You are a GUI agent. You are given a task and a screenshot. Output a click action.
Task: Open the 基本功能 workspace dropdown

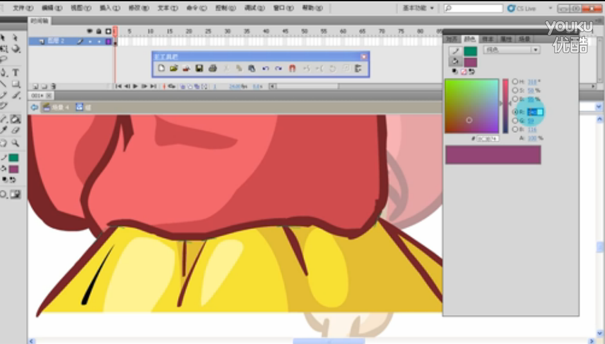coord(419,8)
